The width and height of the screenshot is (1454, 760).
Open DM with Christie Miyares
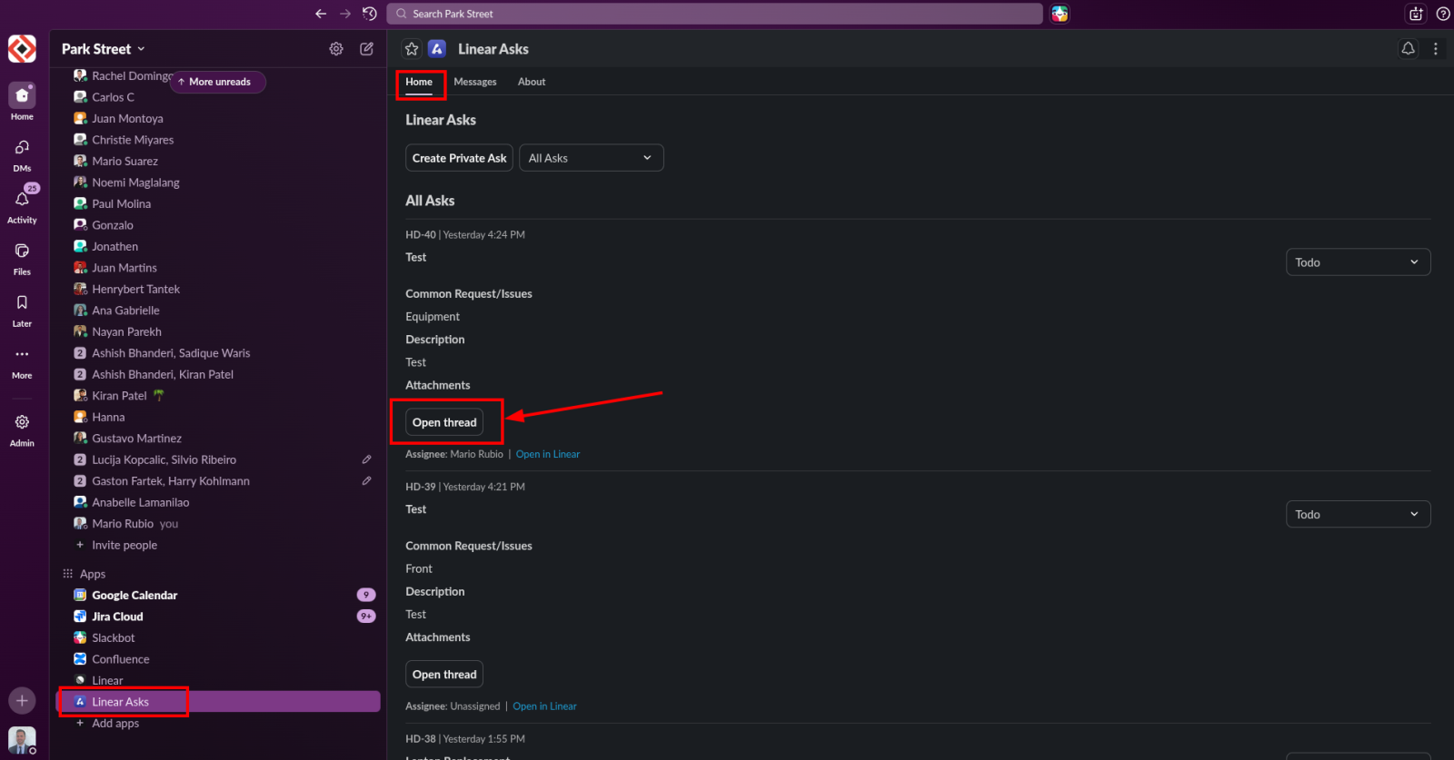tap(218, 140)
